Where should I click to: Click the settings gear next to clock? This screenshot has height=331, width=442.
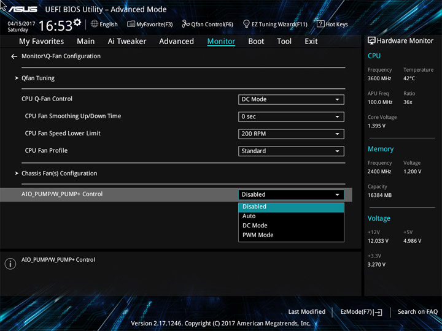coord(77,22)
